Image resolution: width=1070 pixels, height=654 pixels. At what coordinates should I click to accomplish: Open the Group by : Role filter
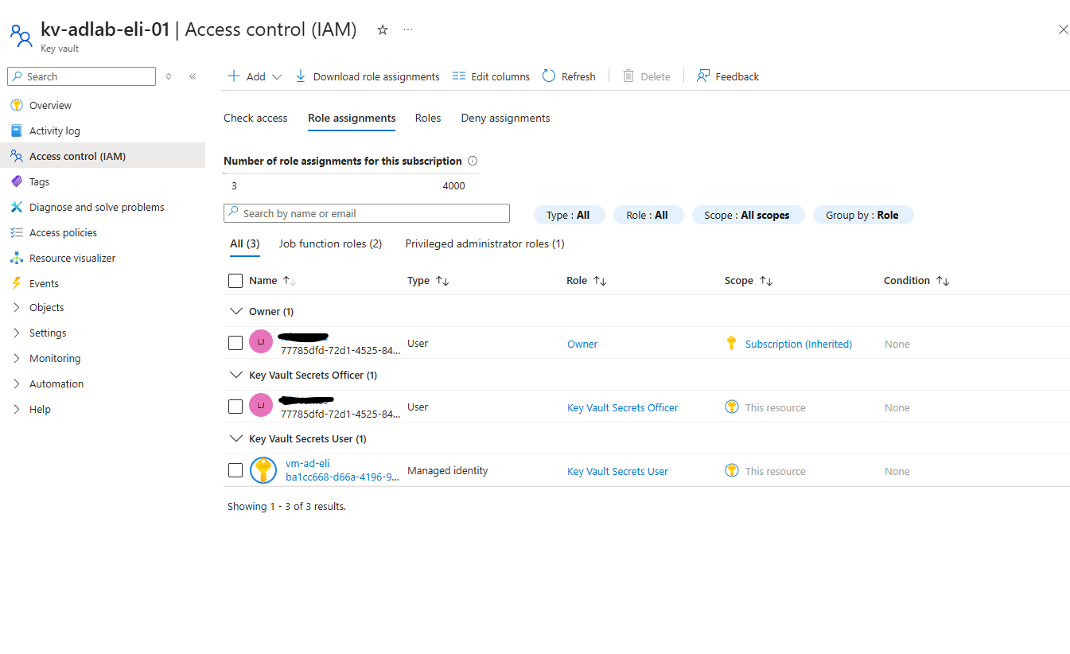tap(863, 215)
